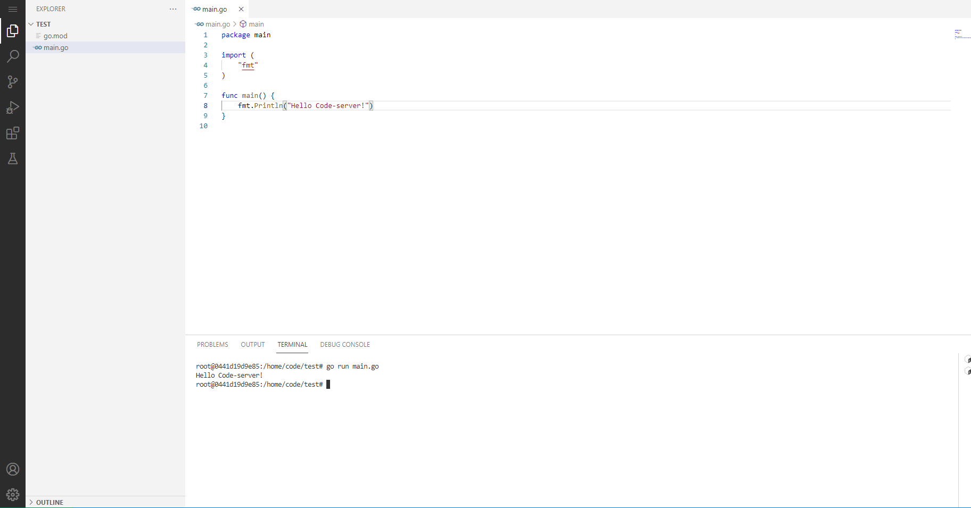Screen dimensions: 971x508
Task: Switch to the OUTPUT panel tab
Action: (x=253, y=345)
